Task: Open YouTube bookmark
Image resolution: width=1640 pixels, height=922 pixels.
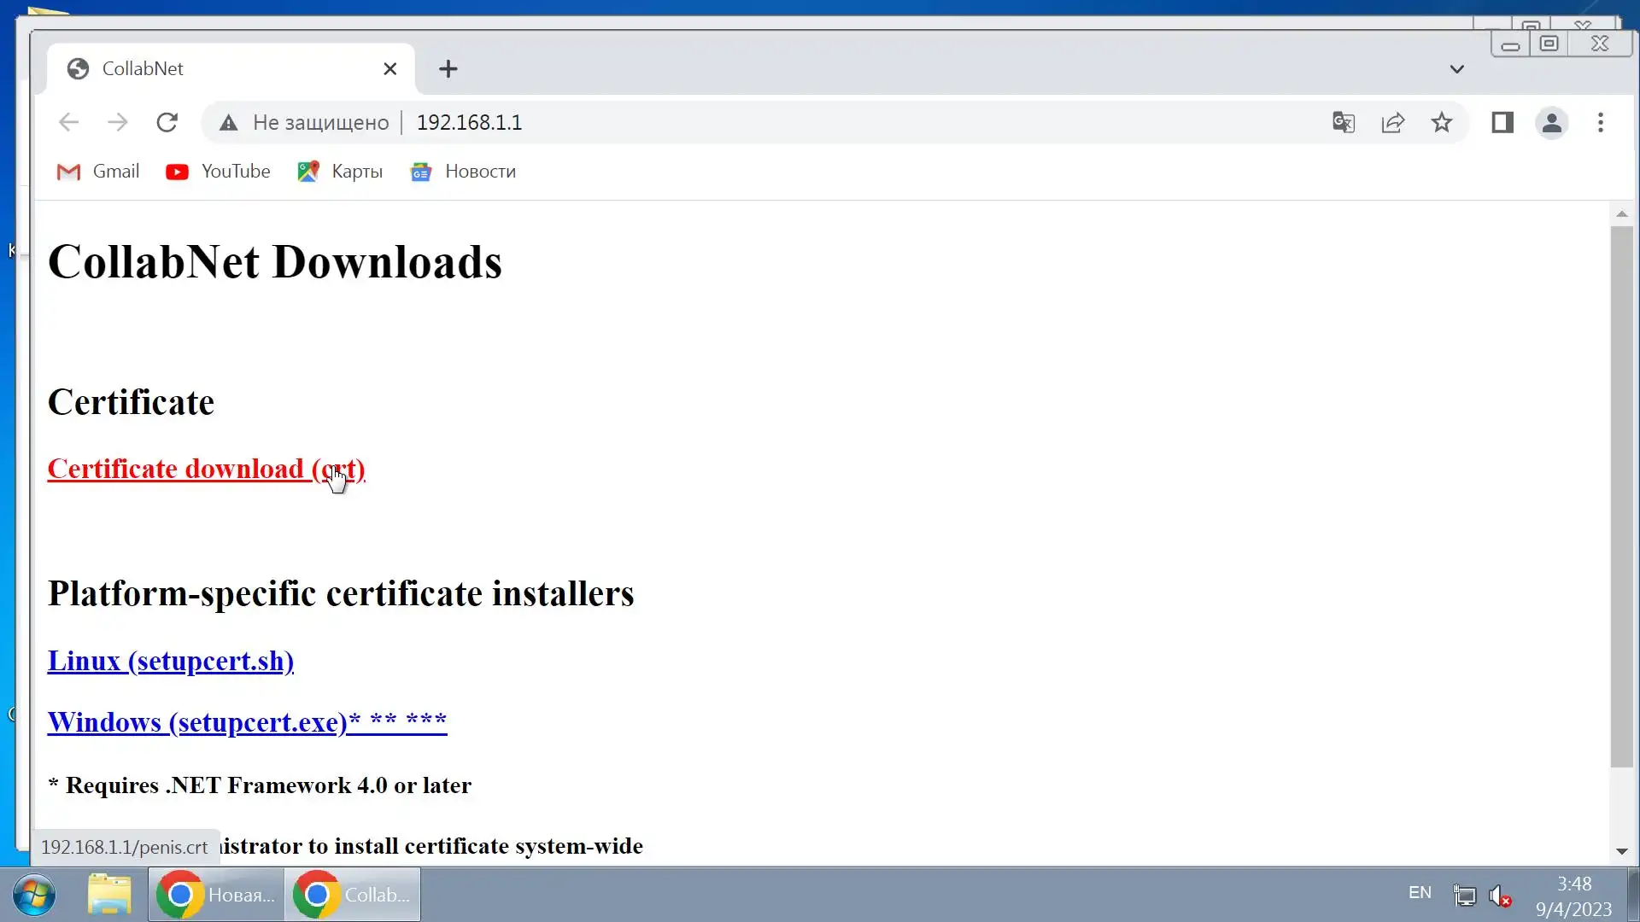Action: pos(219,172)
